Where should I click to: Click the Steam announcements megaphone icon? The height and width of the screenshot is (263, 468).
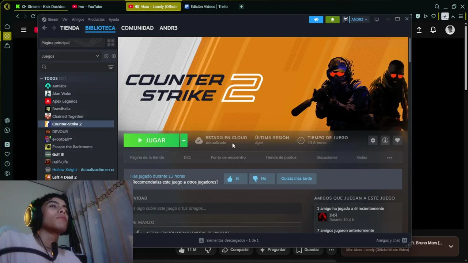(316, 19)
